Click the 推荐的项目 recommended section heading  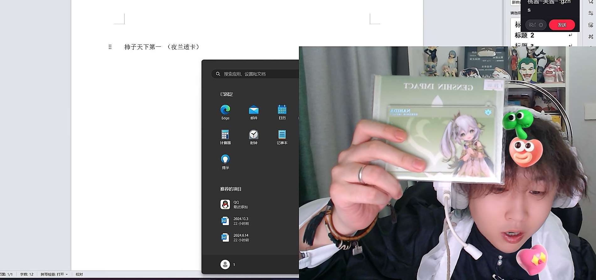coord(231,189)
